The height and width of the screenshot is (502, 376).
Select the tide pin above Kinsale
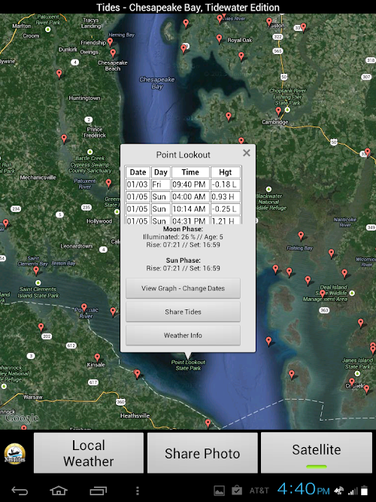(x=97, y=357)
